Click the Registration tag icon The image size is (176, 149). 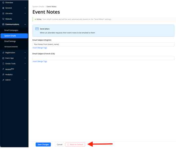tap(3, 53)
